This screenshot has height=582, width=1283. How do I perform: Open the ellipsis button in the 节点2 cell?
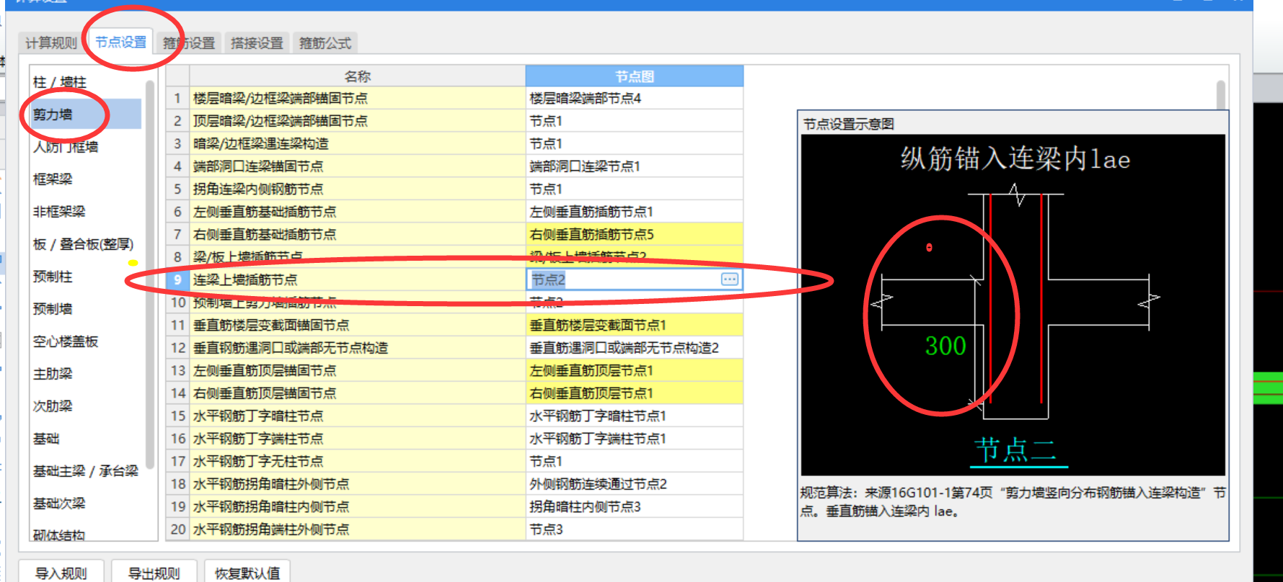coord(730,279)
